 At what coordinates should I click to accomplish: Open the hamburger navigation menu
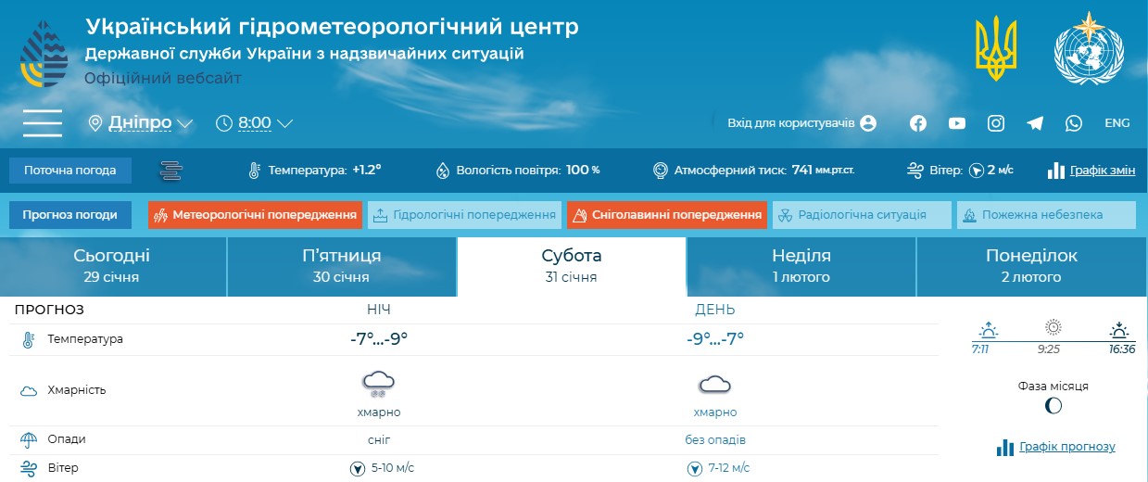(x=43, y=123)
